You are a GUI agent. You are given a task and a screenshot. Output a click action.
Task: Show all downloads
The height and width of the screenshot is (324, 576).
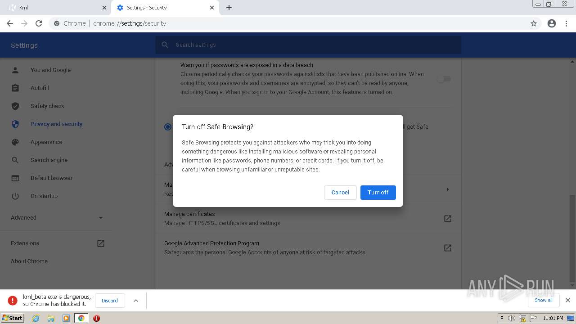coord(544,300)
